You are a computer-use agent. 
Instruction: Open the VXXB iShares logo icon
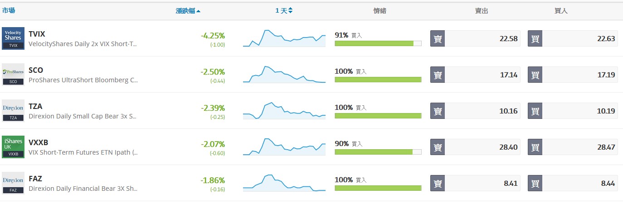13,147
